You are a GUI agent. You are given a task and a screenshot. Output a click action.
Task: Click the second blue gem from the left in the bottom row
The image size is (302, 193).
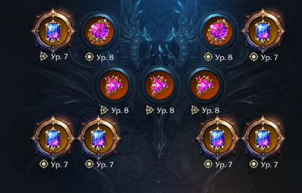click(x=99, y=138)
